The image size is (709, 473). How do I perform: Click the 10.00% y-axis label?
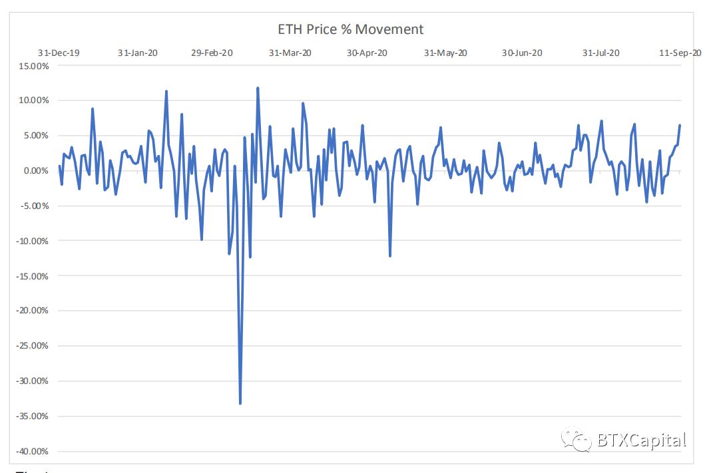(x=33, y=100)
